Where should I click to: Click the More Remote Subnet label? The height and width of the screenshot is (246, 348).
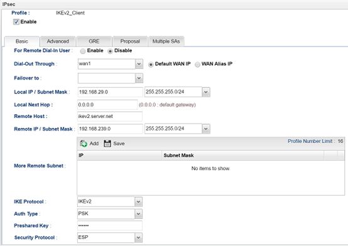pos(40,166)
